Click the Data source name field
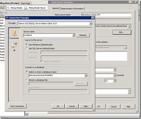 point(106,15)
